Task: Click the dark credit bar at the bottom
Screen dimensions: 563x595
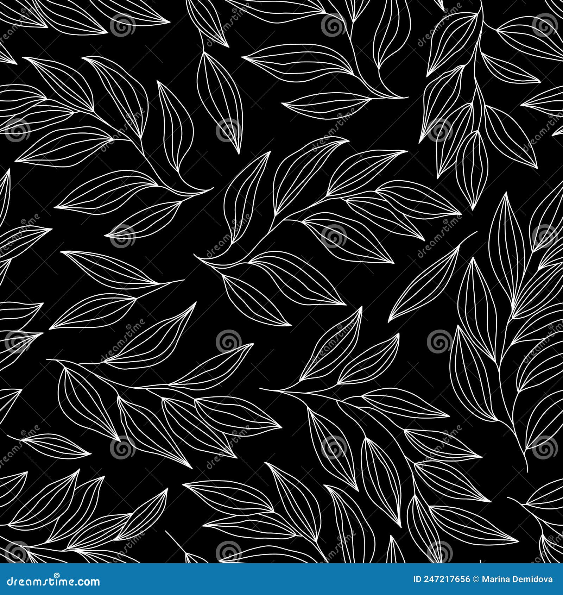Action: [x=281, y=580]
